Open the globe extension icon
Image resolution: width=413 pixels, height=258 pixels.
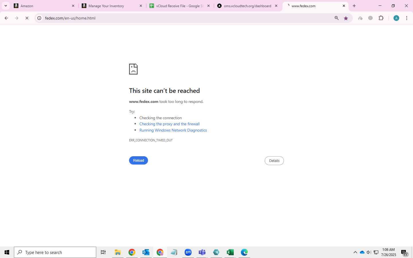(x=371, y=18)
